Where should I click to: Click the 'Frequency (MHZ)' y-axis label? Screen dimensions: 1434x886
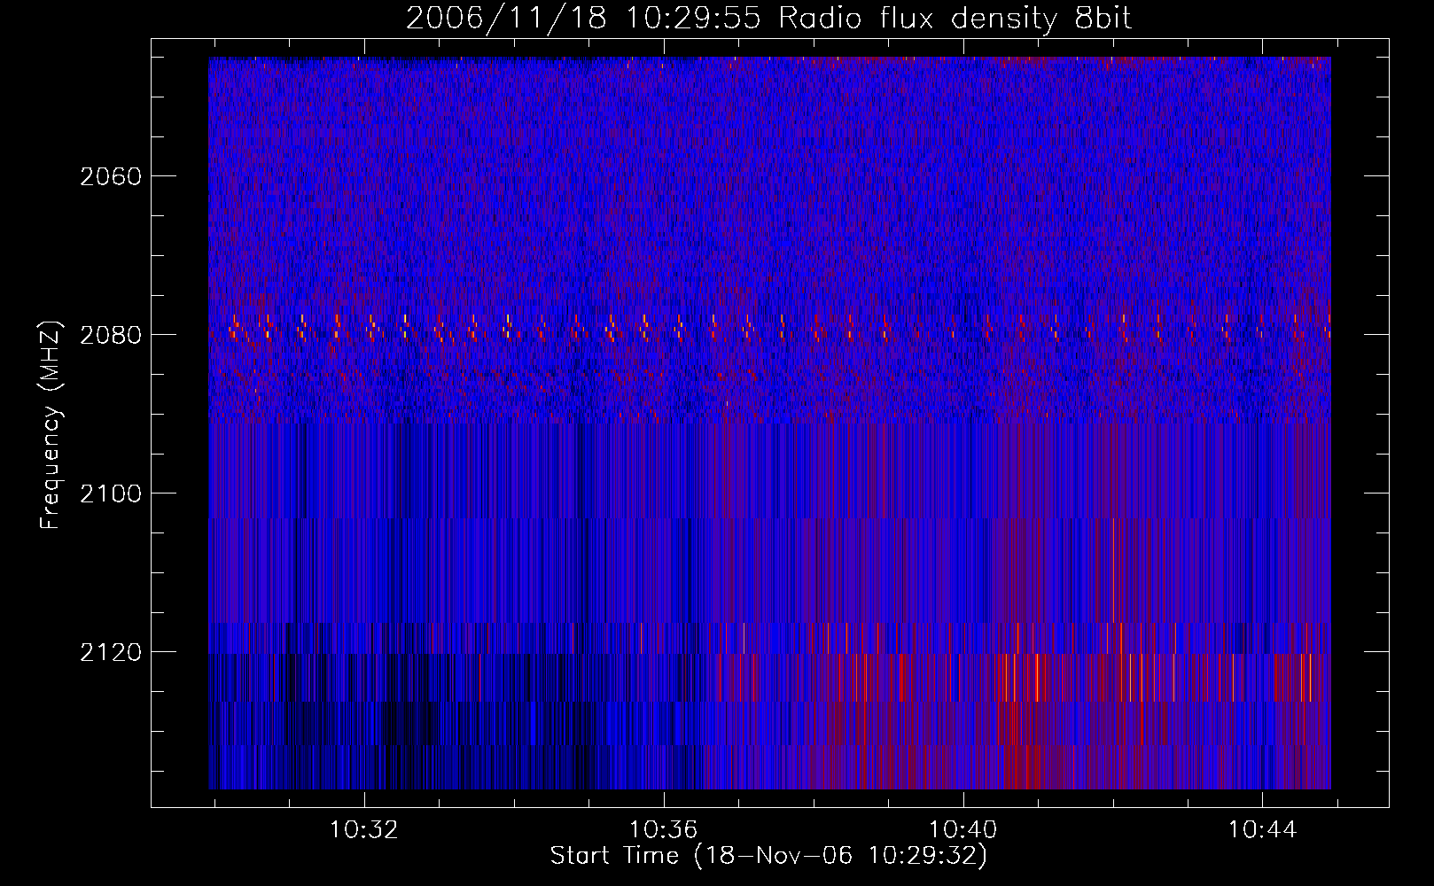coord(51,425)
